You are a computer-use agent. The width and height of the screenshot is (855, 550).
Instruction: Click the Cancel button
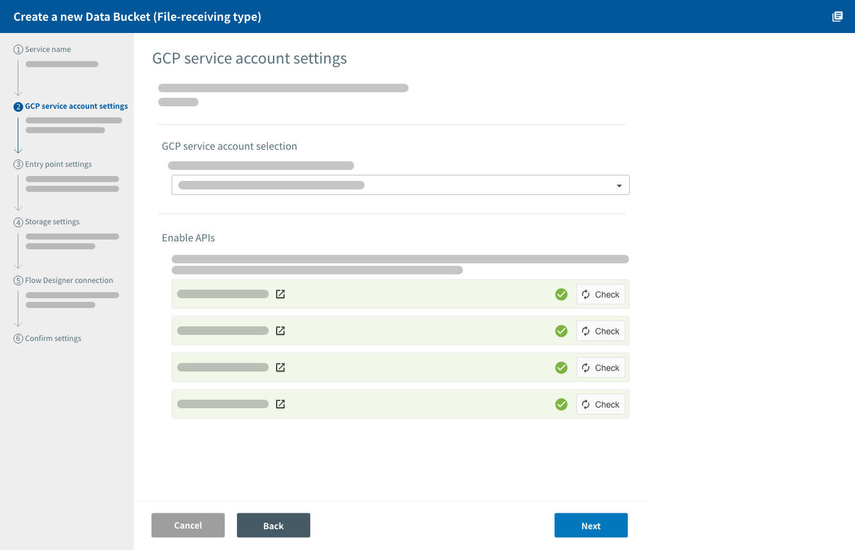(188, 526)
